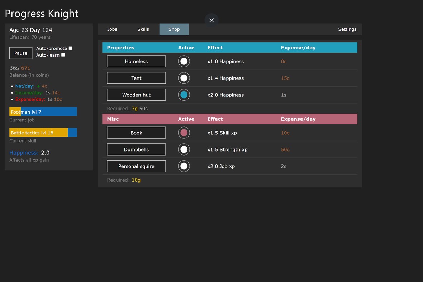Open the Settings tab
423x282 pixels.
[x=347, y=29]
